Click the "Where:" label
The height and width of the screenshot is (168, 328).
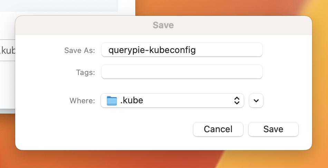point(82,101)
